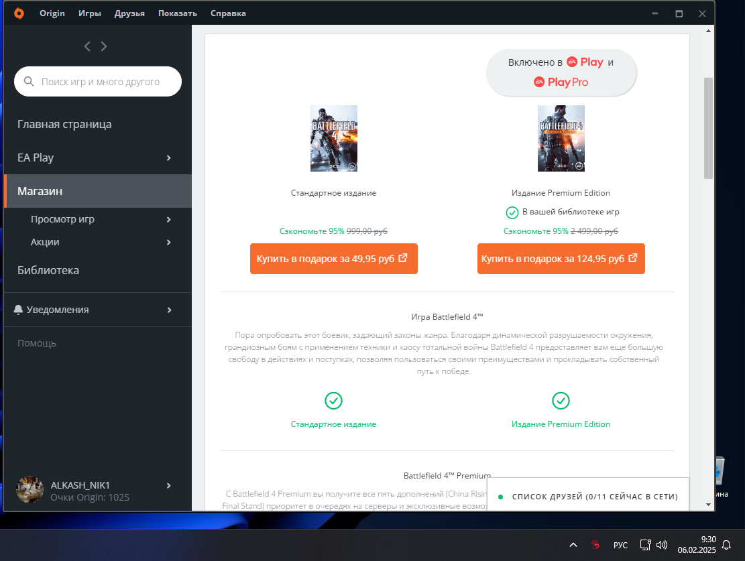Go to Главная страница in sidebar
Screen dimensions: 745x561
97,125
